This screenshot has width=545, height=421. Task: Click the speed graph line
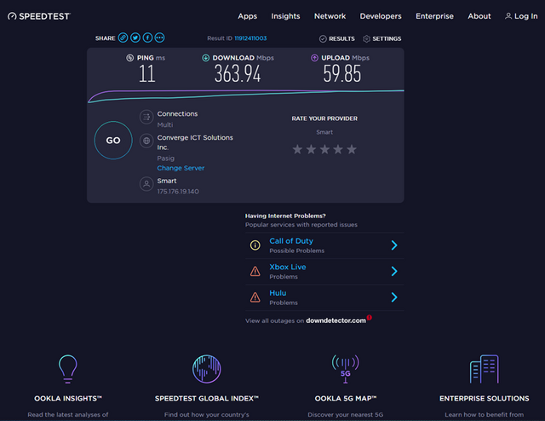(x=245, y=95)
